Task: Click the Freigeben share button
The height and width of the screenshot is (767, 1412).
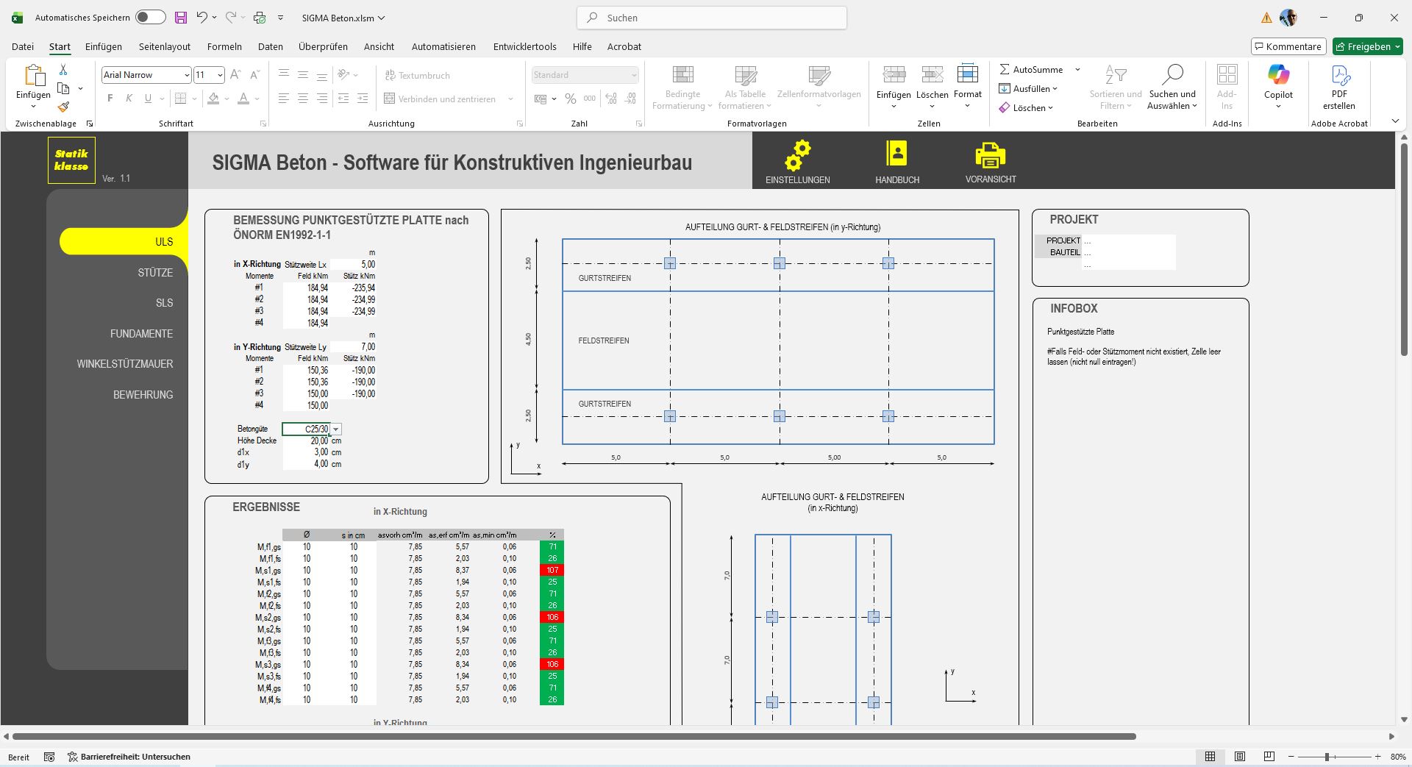Action: click(x=1367, y=46)
